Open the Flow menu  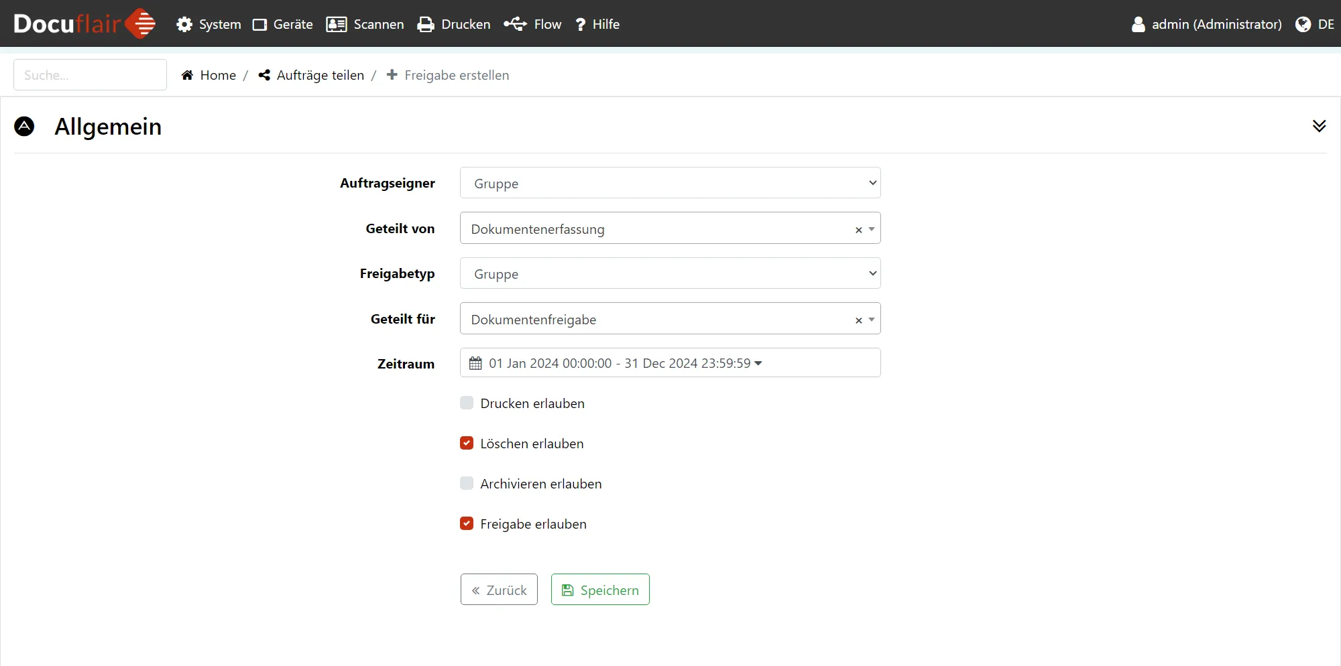tap(533, 25)
